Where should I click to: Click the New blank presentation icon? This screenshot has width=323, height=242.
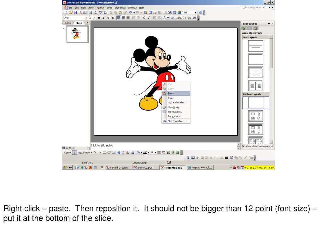[66, 13]
